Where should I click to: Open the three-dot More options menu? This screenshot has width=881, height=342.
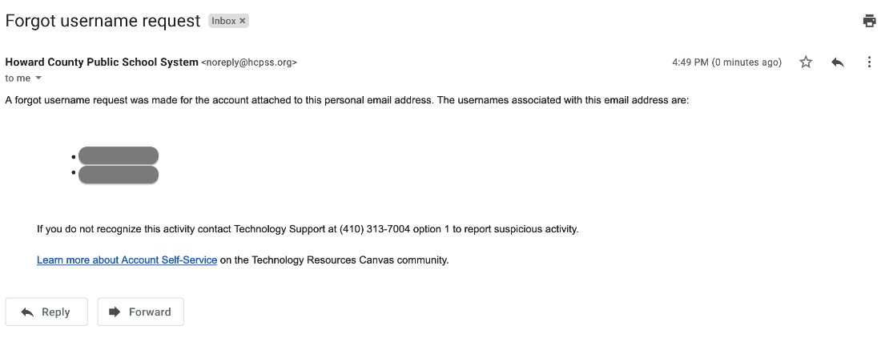(x=869, y=62)
